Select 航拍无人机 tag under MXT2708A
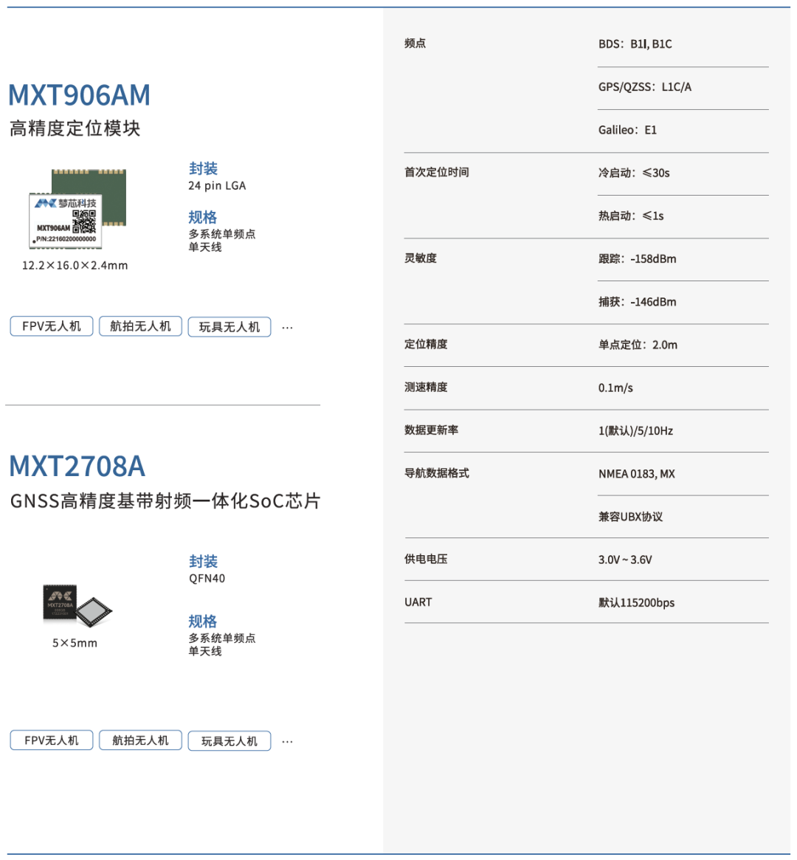Image resolution: width=797 pixels, height=860 pixels. [x=140, y=740]
